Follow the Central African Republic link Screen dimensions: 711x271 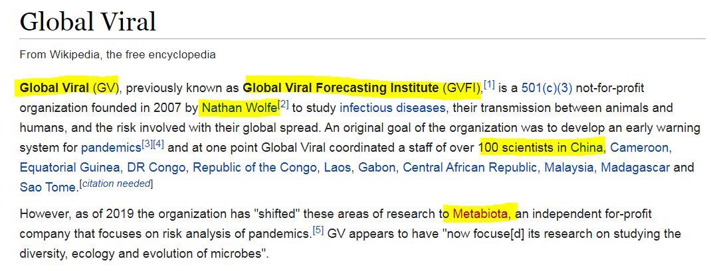click(x=468, y=167)
